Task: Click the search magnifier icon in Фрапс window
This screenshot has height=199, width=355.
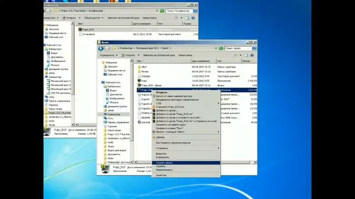Action: coord(254,48)
